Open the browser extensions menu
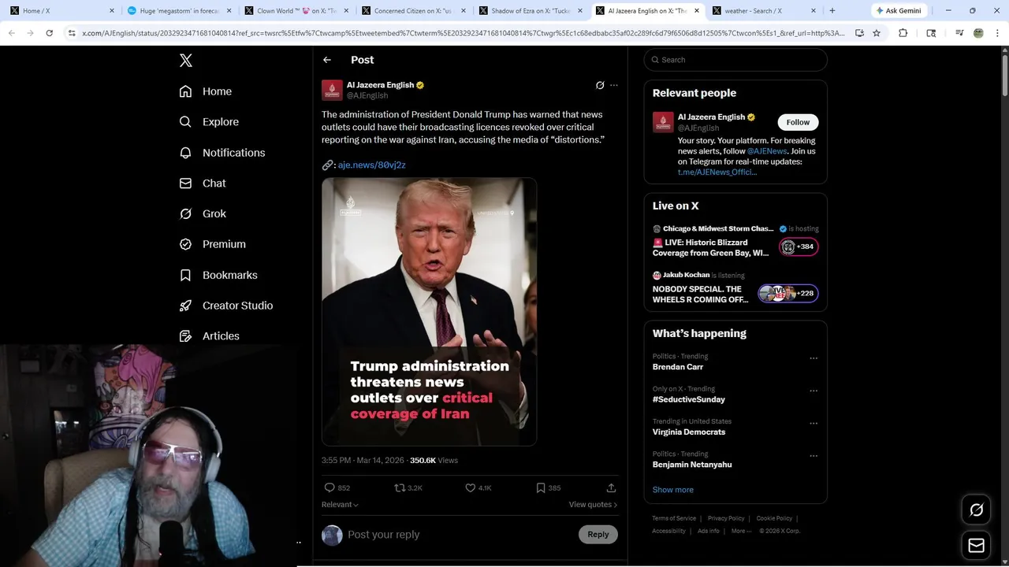Viewport: 1009px width, 567px height. (x=903, y=33)
